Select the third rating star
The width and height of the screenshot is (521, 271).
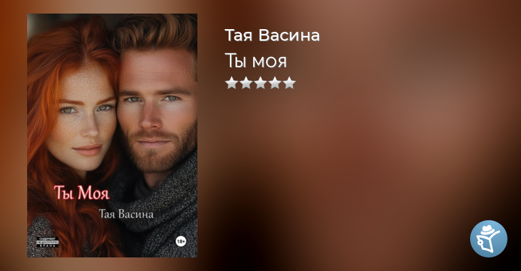pos(260,83)
